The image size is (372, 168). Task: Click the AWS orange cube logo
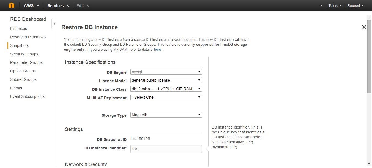tap(11, 5)
